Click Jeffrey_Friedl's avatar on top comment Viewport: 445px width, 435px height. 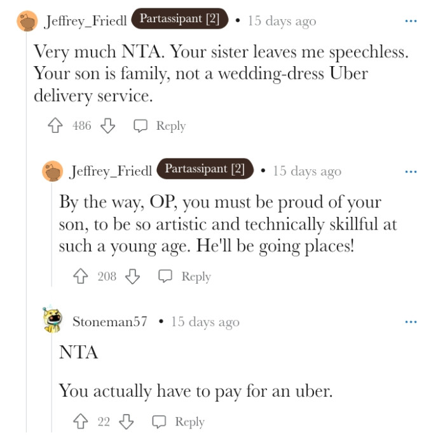27,21
